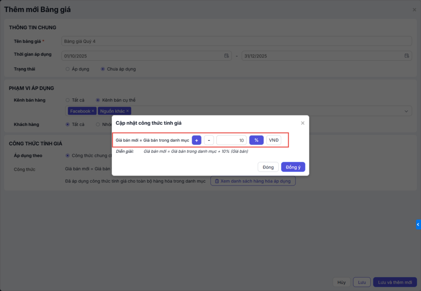Switch the unit to VNĐ
The width and height of the screenshot is (421, 291).
274,140
